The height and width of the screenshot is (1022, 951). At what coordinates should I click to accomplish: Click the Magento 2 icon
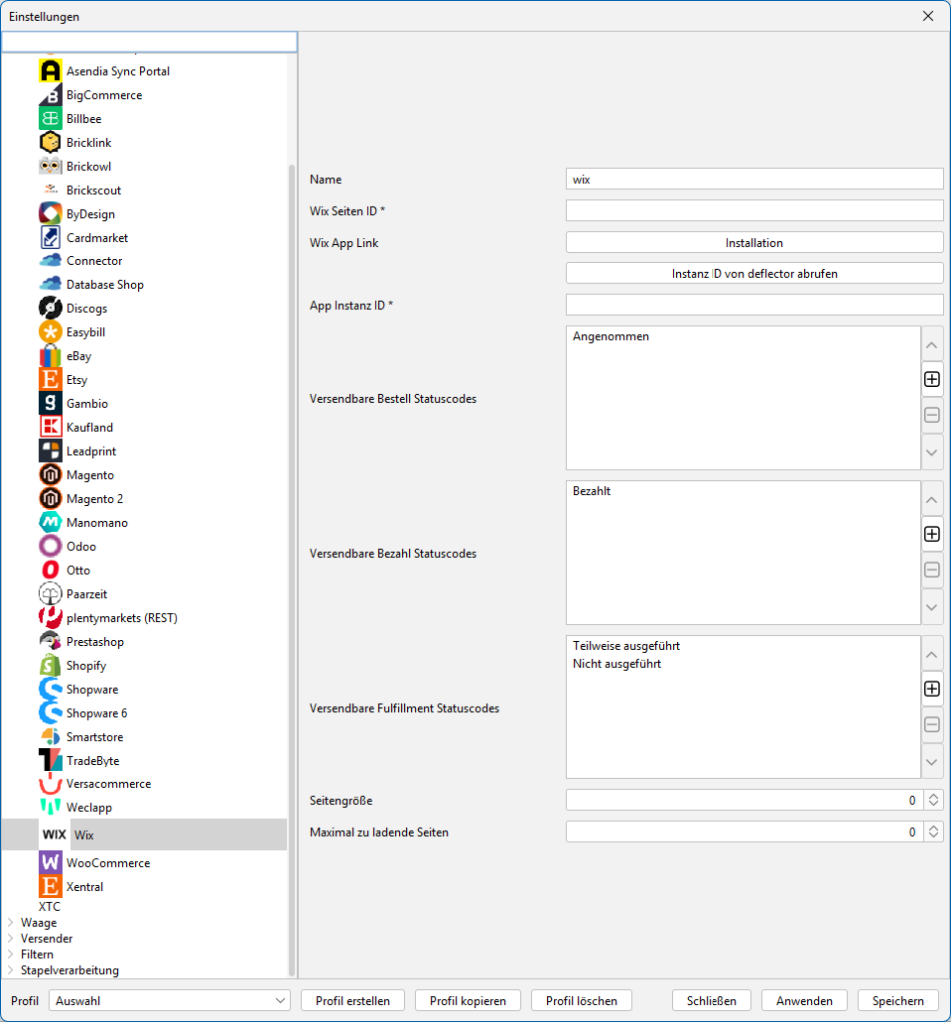pos(50,499)
